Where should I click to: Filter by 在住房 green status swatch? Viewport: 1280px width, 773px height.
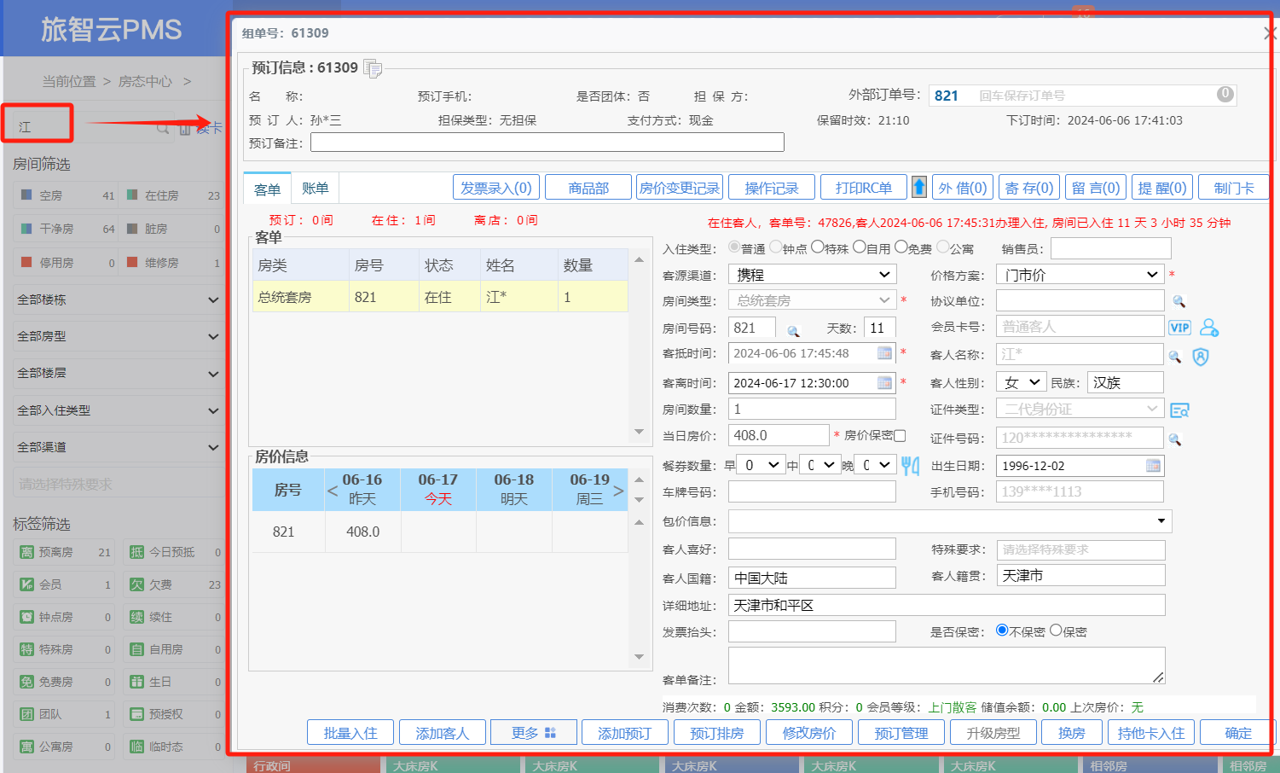coord(132,195)
